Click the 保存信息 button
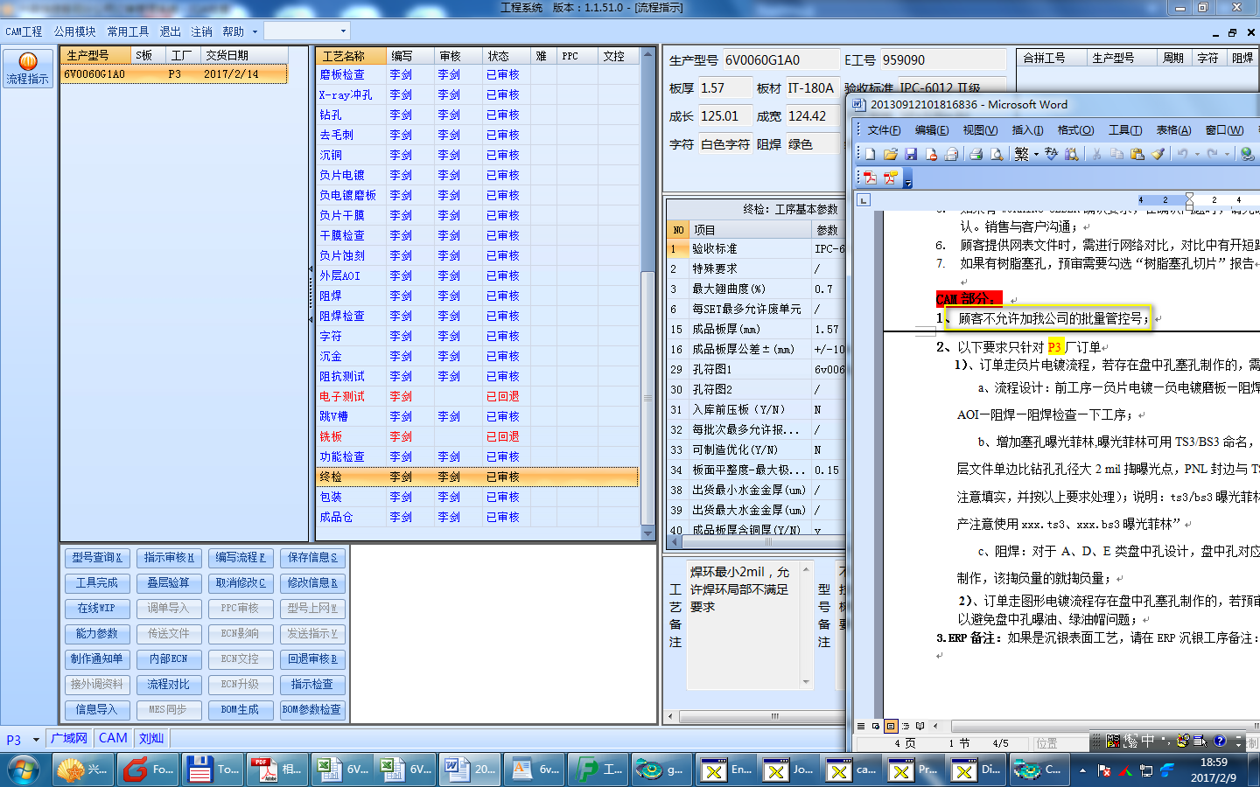1260x787 pixels. [x=312, y=557]
